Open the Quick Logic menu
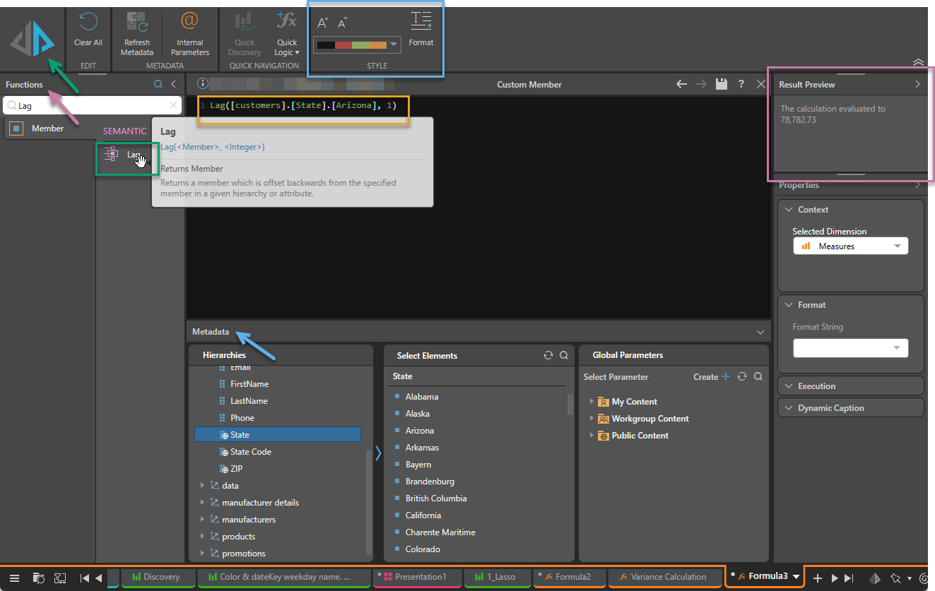The image size is (935, 591). (x=287, y=33)
